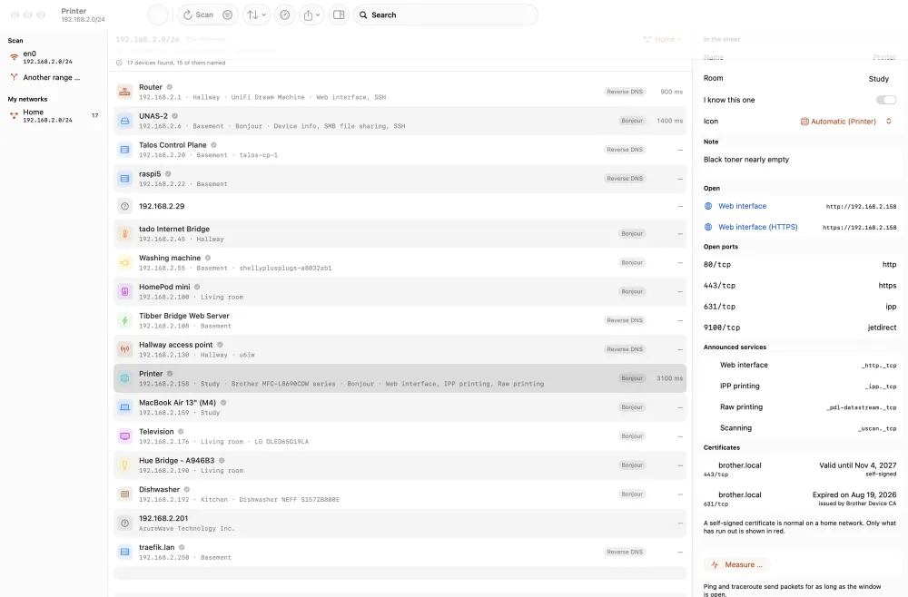This screenshot has height=597, width=908.
Task: Select the en0 scan interface
Action: [x=53, y=57]
